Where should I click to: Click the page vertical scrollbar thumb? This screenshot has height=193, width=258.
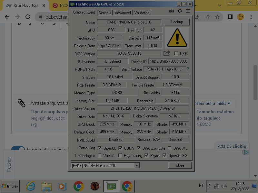pos(255,82)
